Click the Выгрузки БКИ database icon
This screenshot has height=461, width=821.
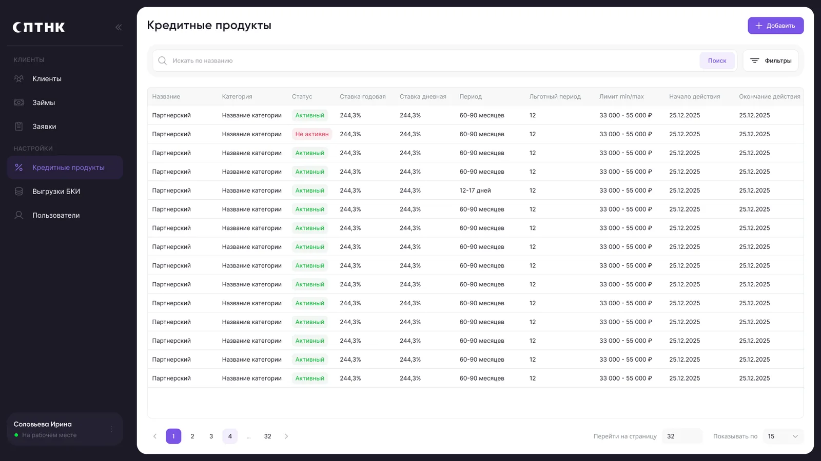[19, 192]
